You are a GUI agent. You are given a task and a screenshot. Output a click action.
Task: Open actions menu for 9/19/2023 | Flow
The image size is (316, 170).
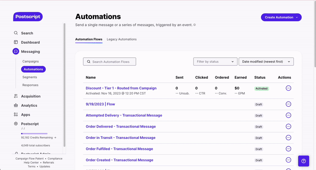288,104
